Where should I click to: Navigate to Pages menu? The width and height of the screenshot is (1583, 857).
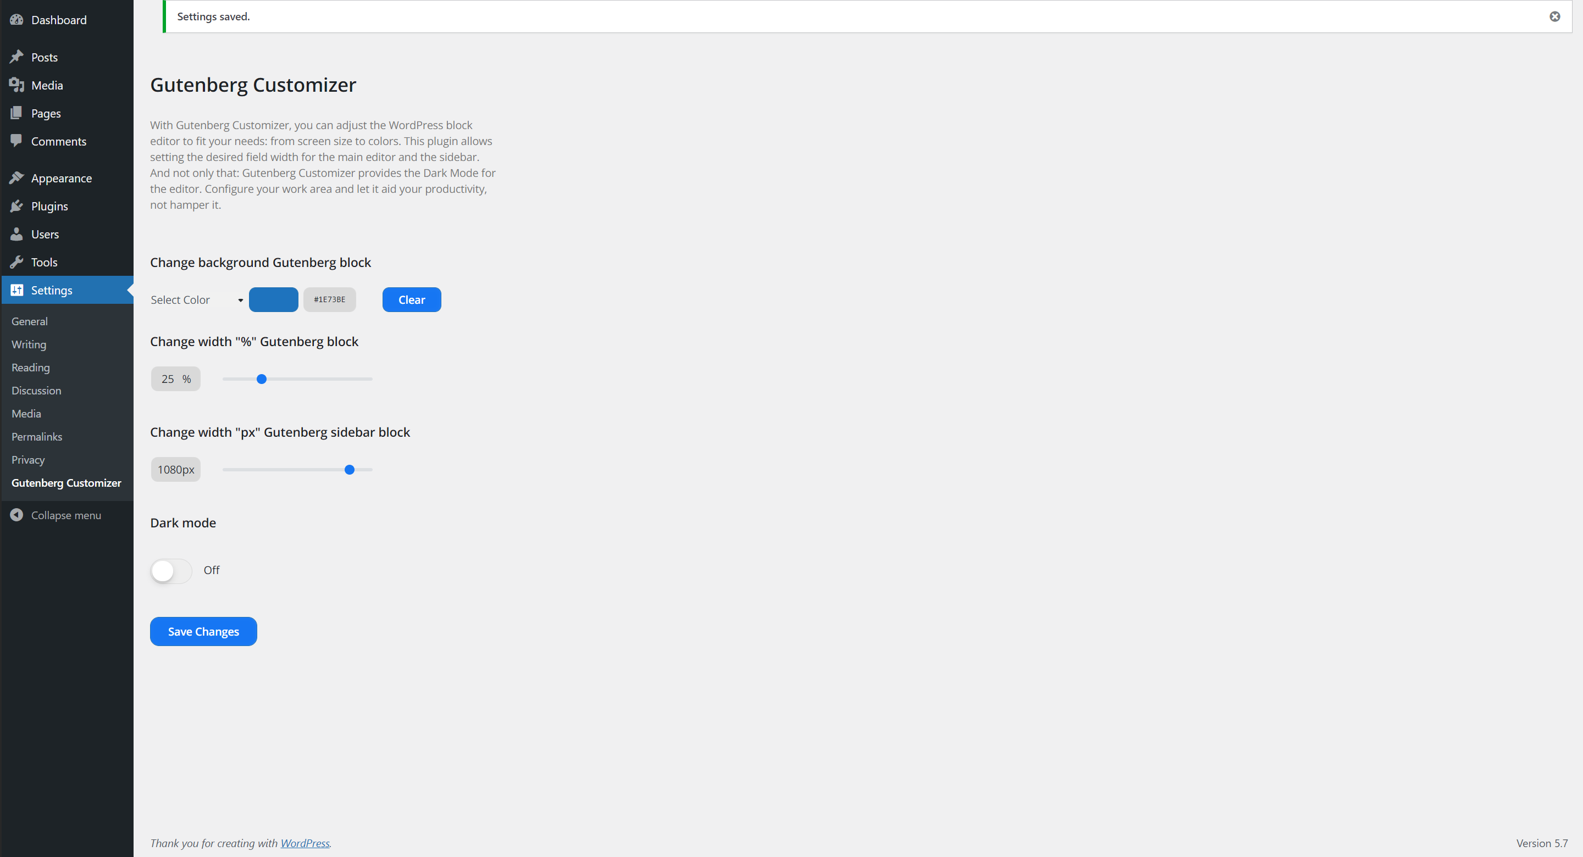[46, 113]
